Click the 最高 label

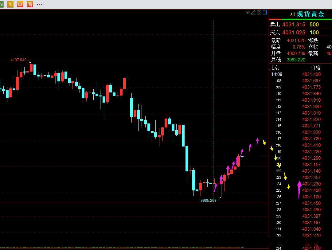tap(313, 53)
